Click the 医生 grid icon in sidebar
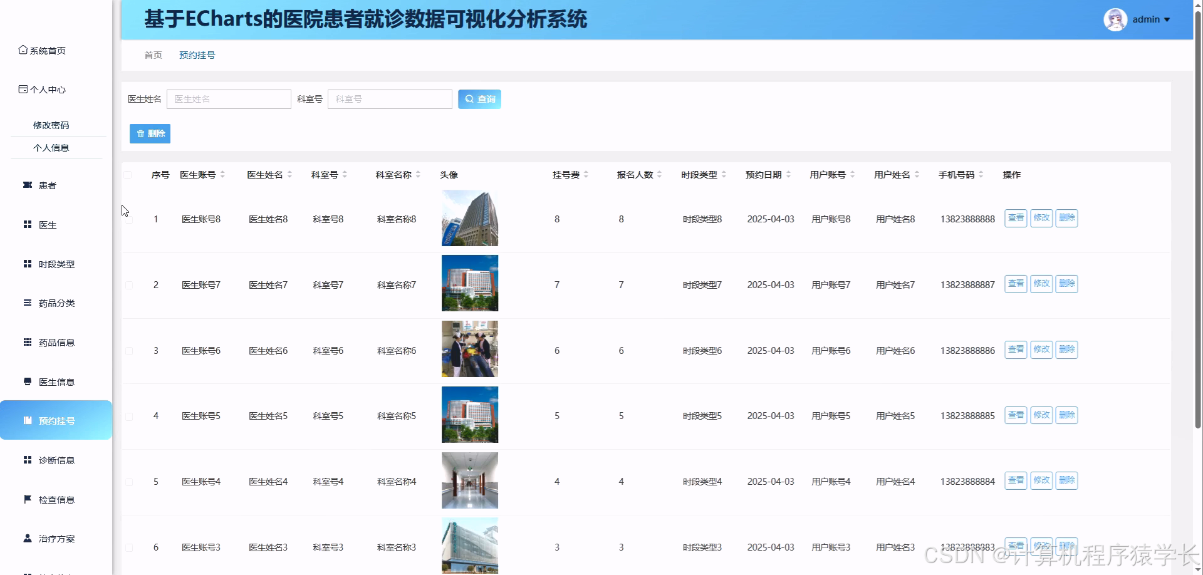The height and width of the screenshot is (575, 1203). pyautogui.click(x=26, y=224)
